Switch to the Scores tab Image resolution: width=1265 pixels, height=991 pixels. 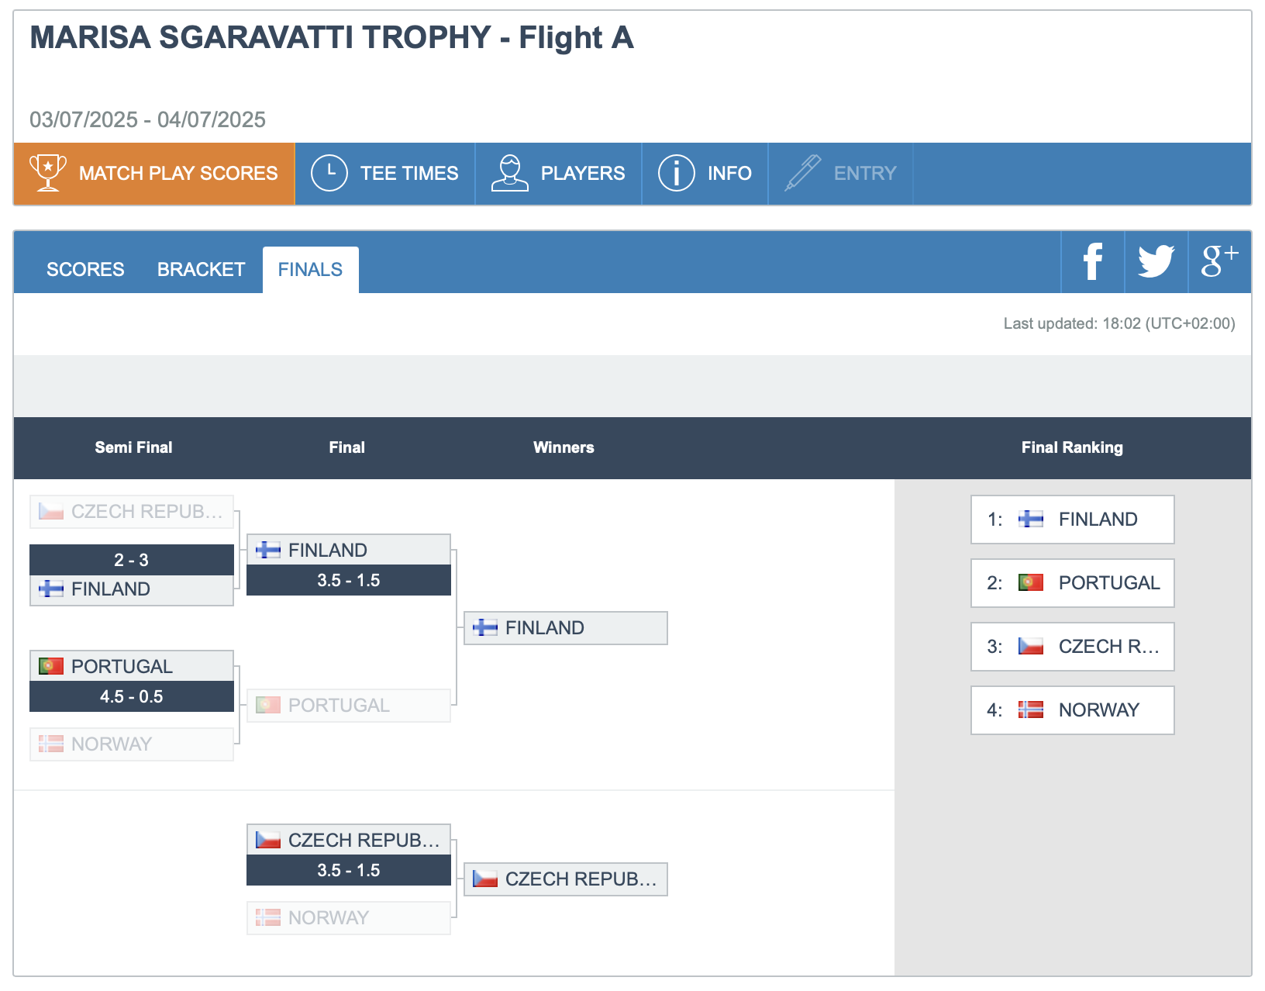pyautogui.click(x=85, y=270)
